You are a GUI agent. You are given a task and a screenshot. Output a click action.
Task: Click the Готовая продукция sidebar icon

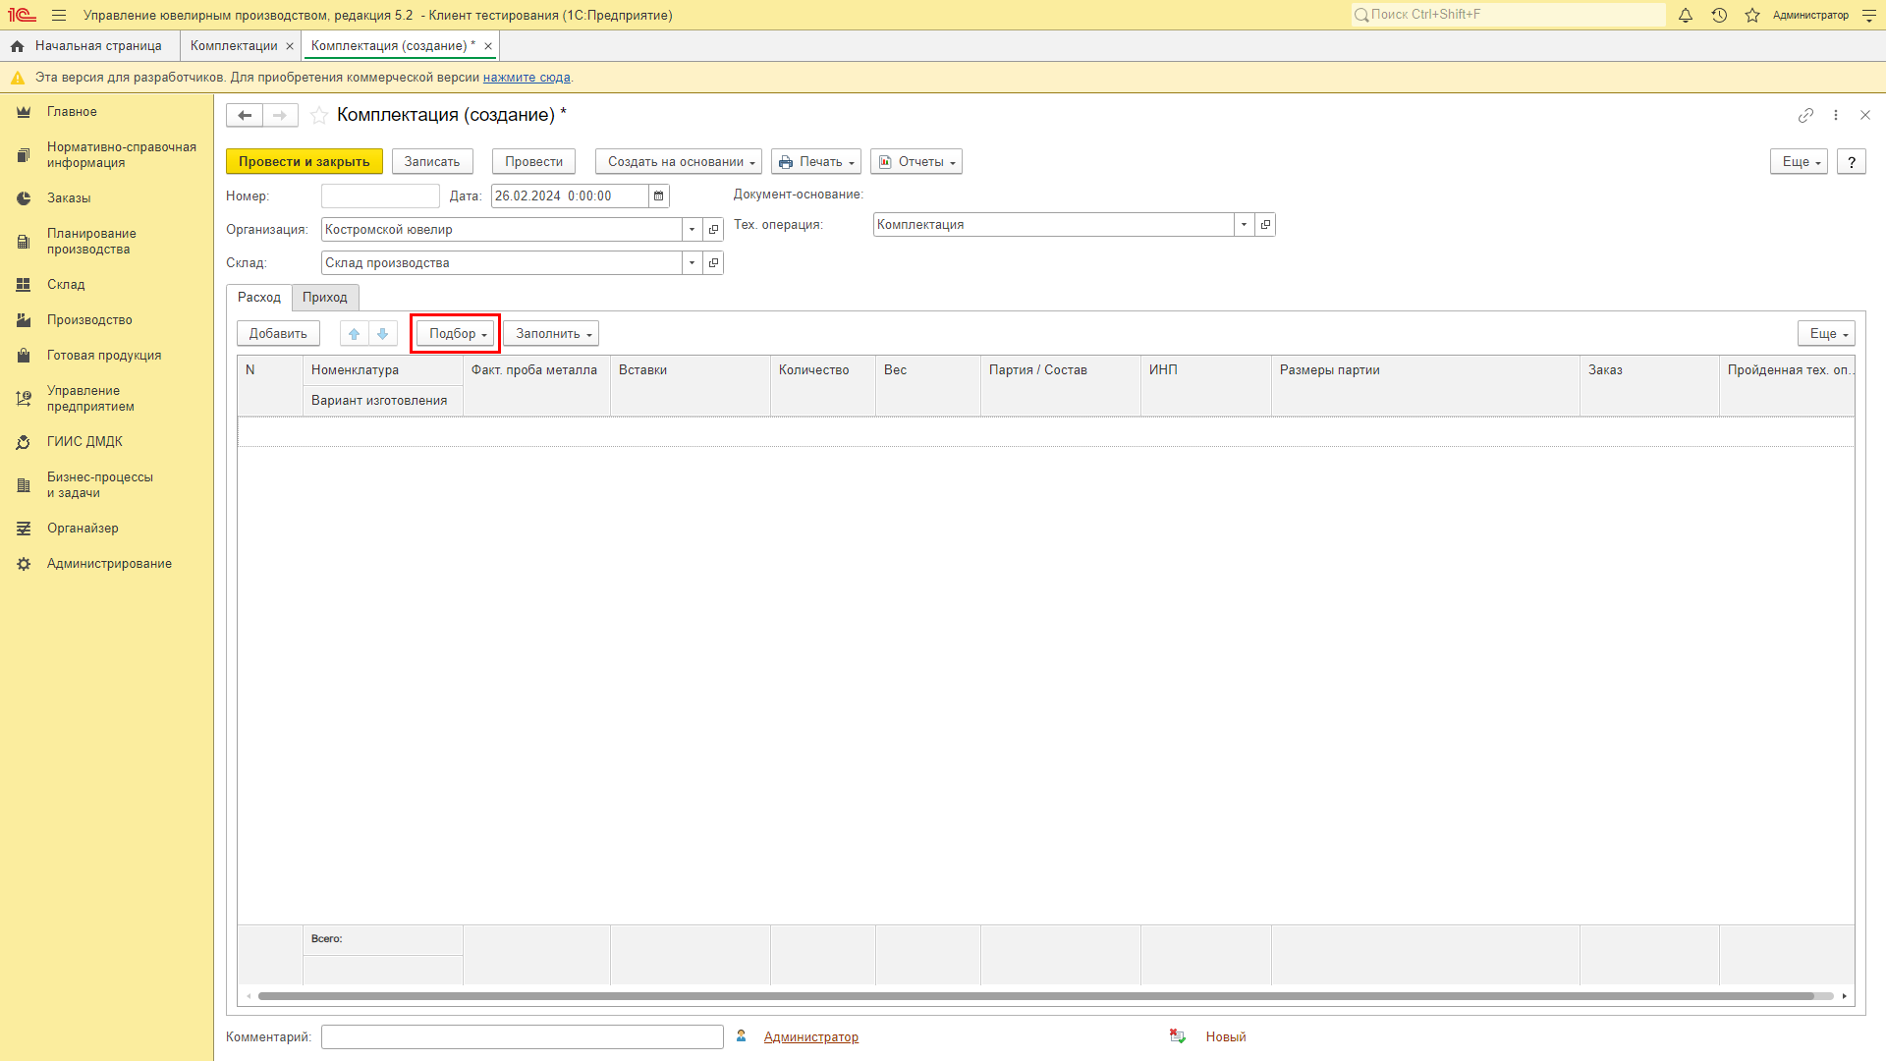pos(24,356)
